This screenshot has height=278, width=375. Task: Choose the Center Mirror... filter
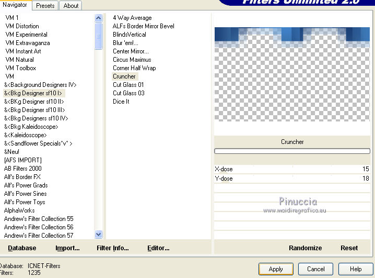click(131, 51)
